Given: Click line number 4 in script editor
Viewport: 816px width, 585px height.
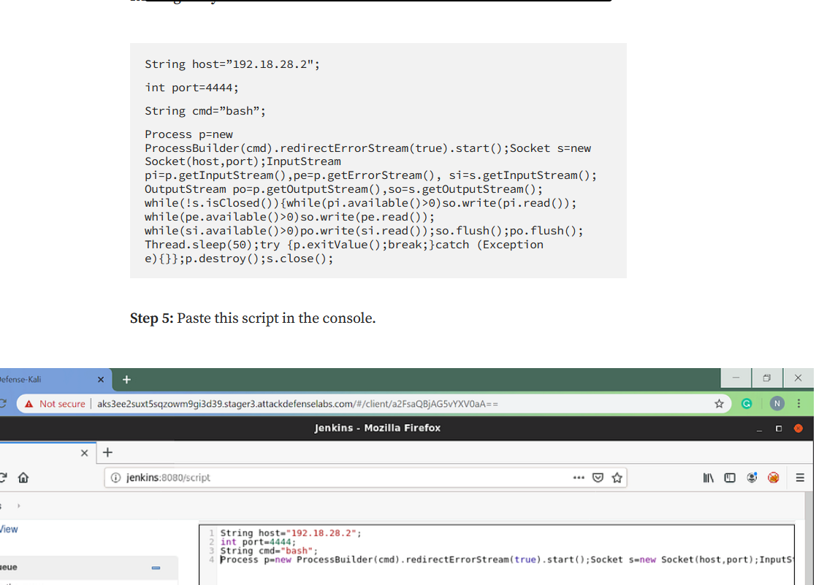Looking at the screenshot, I should coord(211,559).
